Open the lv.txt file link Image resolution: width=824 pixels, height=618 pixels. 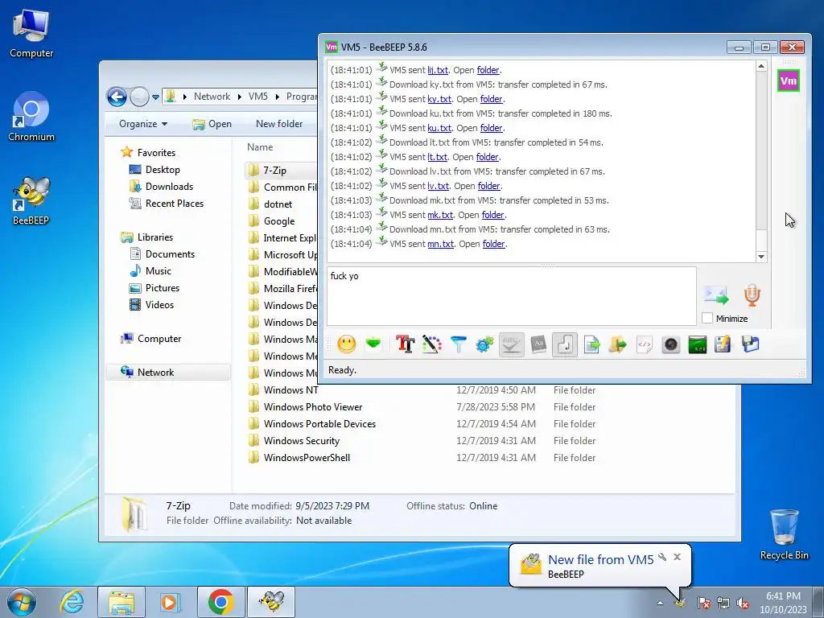point(439,186)
